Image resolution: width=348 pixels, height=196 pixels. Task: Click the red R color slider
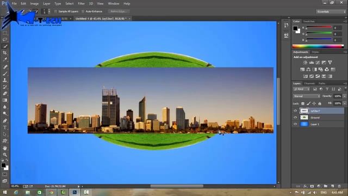319,27
